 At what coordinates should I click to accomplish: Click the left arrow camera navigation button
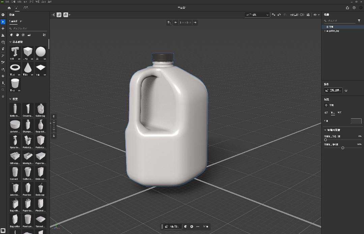(176, 23)
